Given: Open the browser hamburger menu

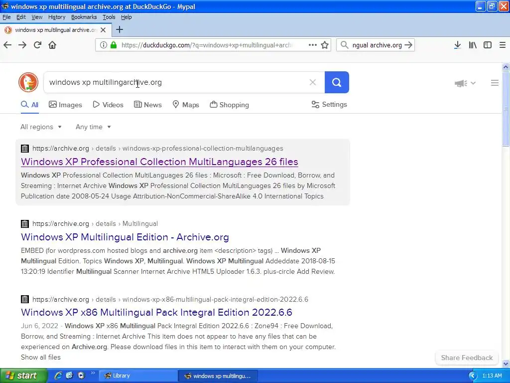Looking at the screenshot, I should [x=503, y=45].
